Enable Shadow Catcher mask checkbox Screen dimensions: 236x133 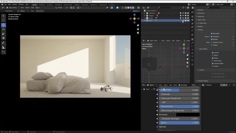pyautogui.click(x=212, y=42)
